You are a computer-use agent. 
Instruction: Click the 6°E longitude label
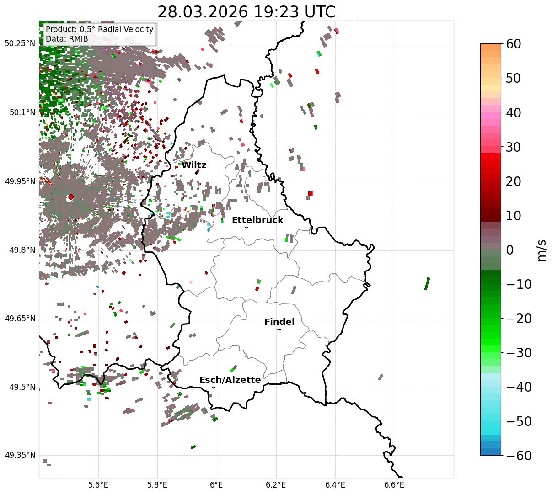pos(217,484)
